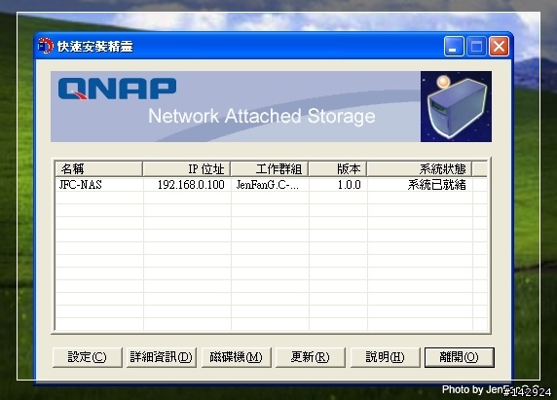Select the JFC-NAS row name

tap(80, 185)
